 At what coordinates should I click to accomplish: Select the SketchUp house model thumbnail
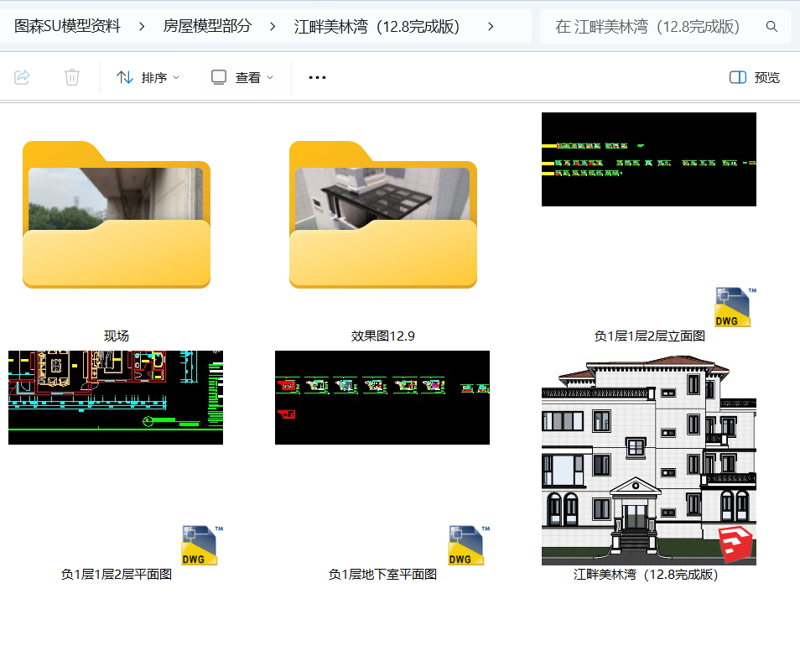(x=649, y=460)
